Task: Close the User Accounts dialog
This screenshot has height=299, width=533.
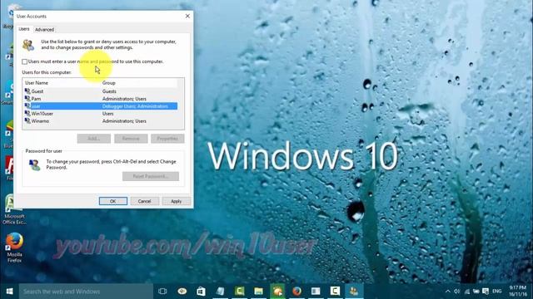Action: pos(187,16)
